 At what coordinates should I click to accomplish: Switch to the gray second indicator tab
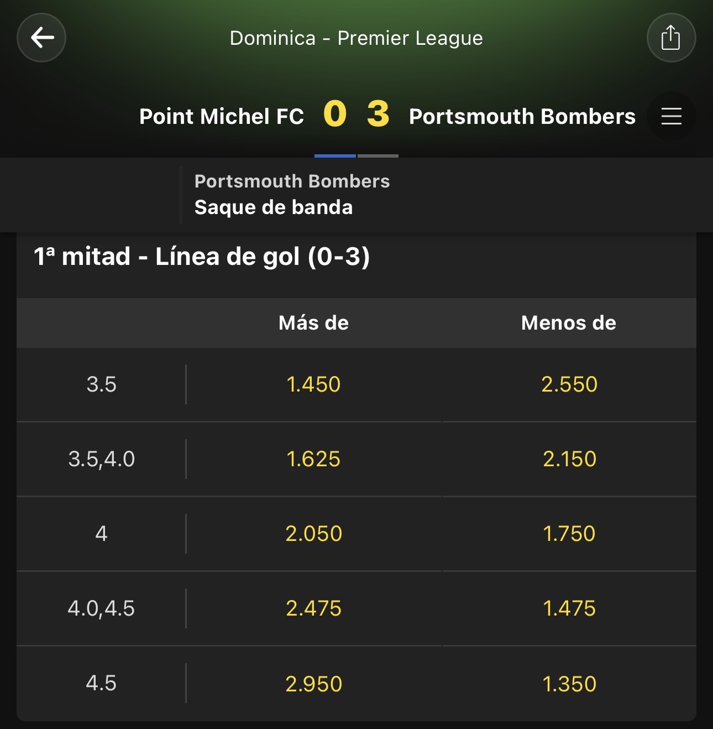click(x=378, y=156)
